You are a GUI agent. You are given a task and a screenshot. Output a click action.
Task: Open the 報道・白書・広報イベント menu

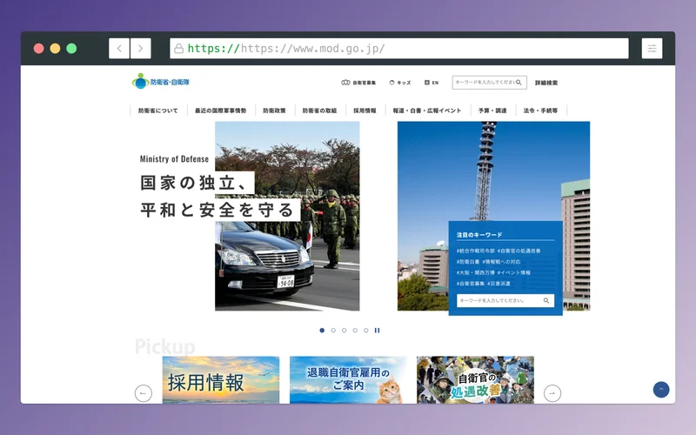427,110
